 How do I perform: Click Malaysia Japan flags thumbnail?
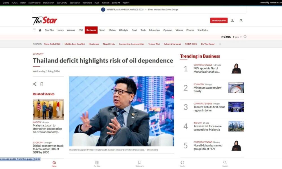[x=49, y=109]
